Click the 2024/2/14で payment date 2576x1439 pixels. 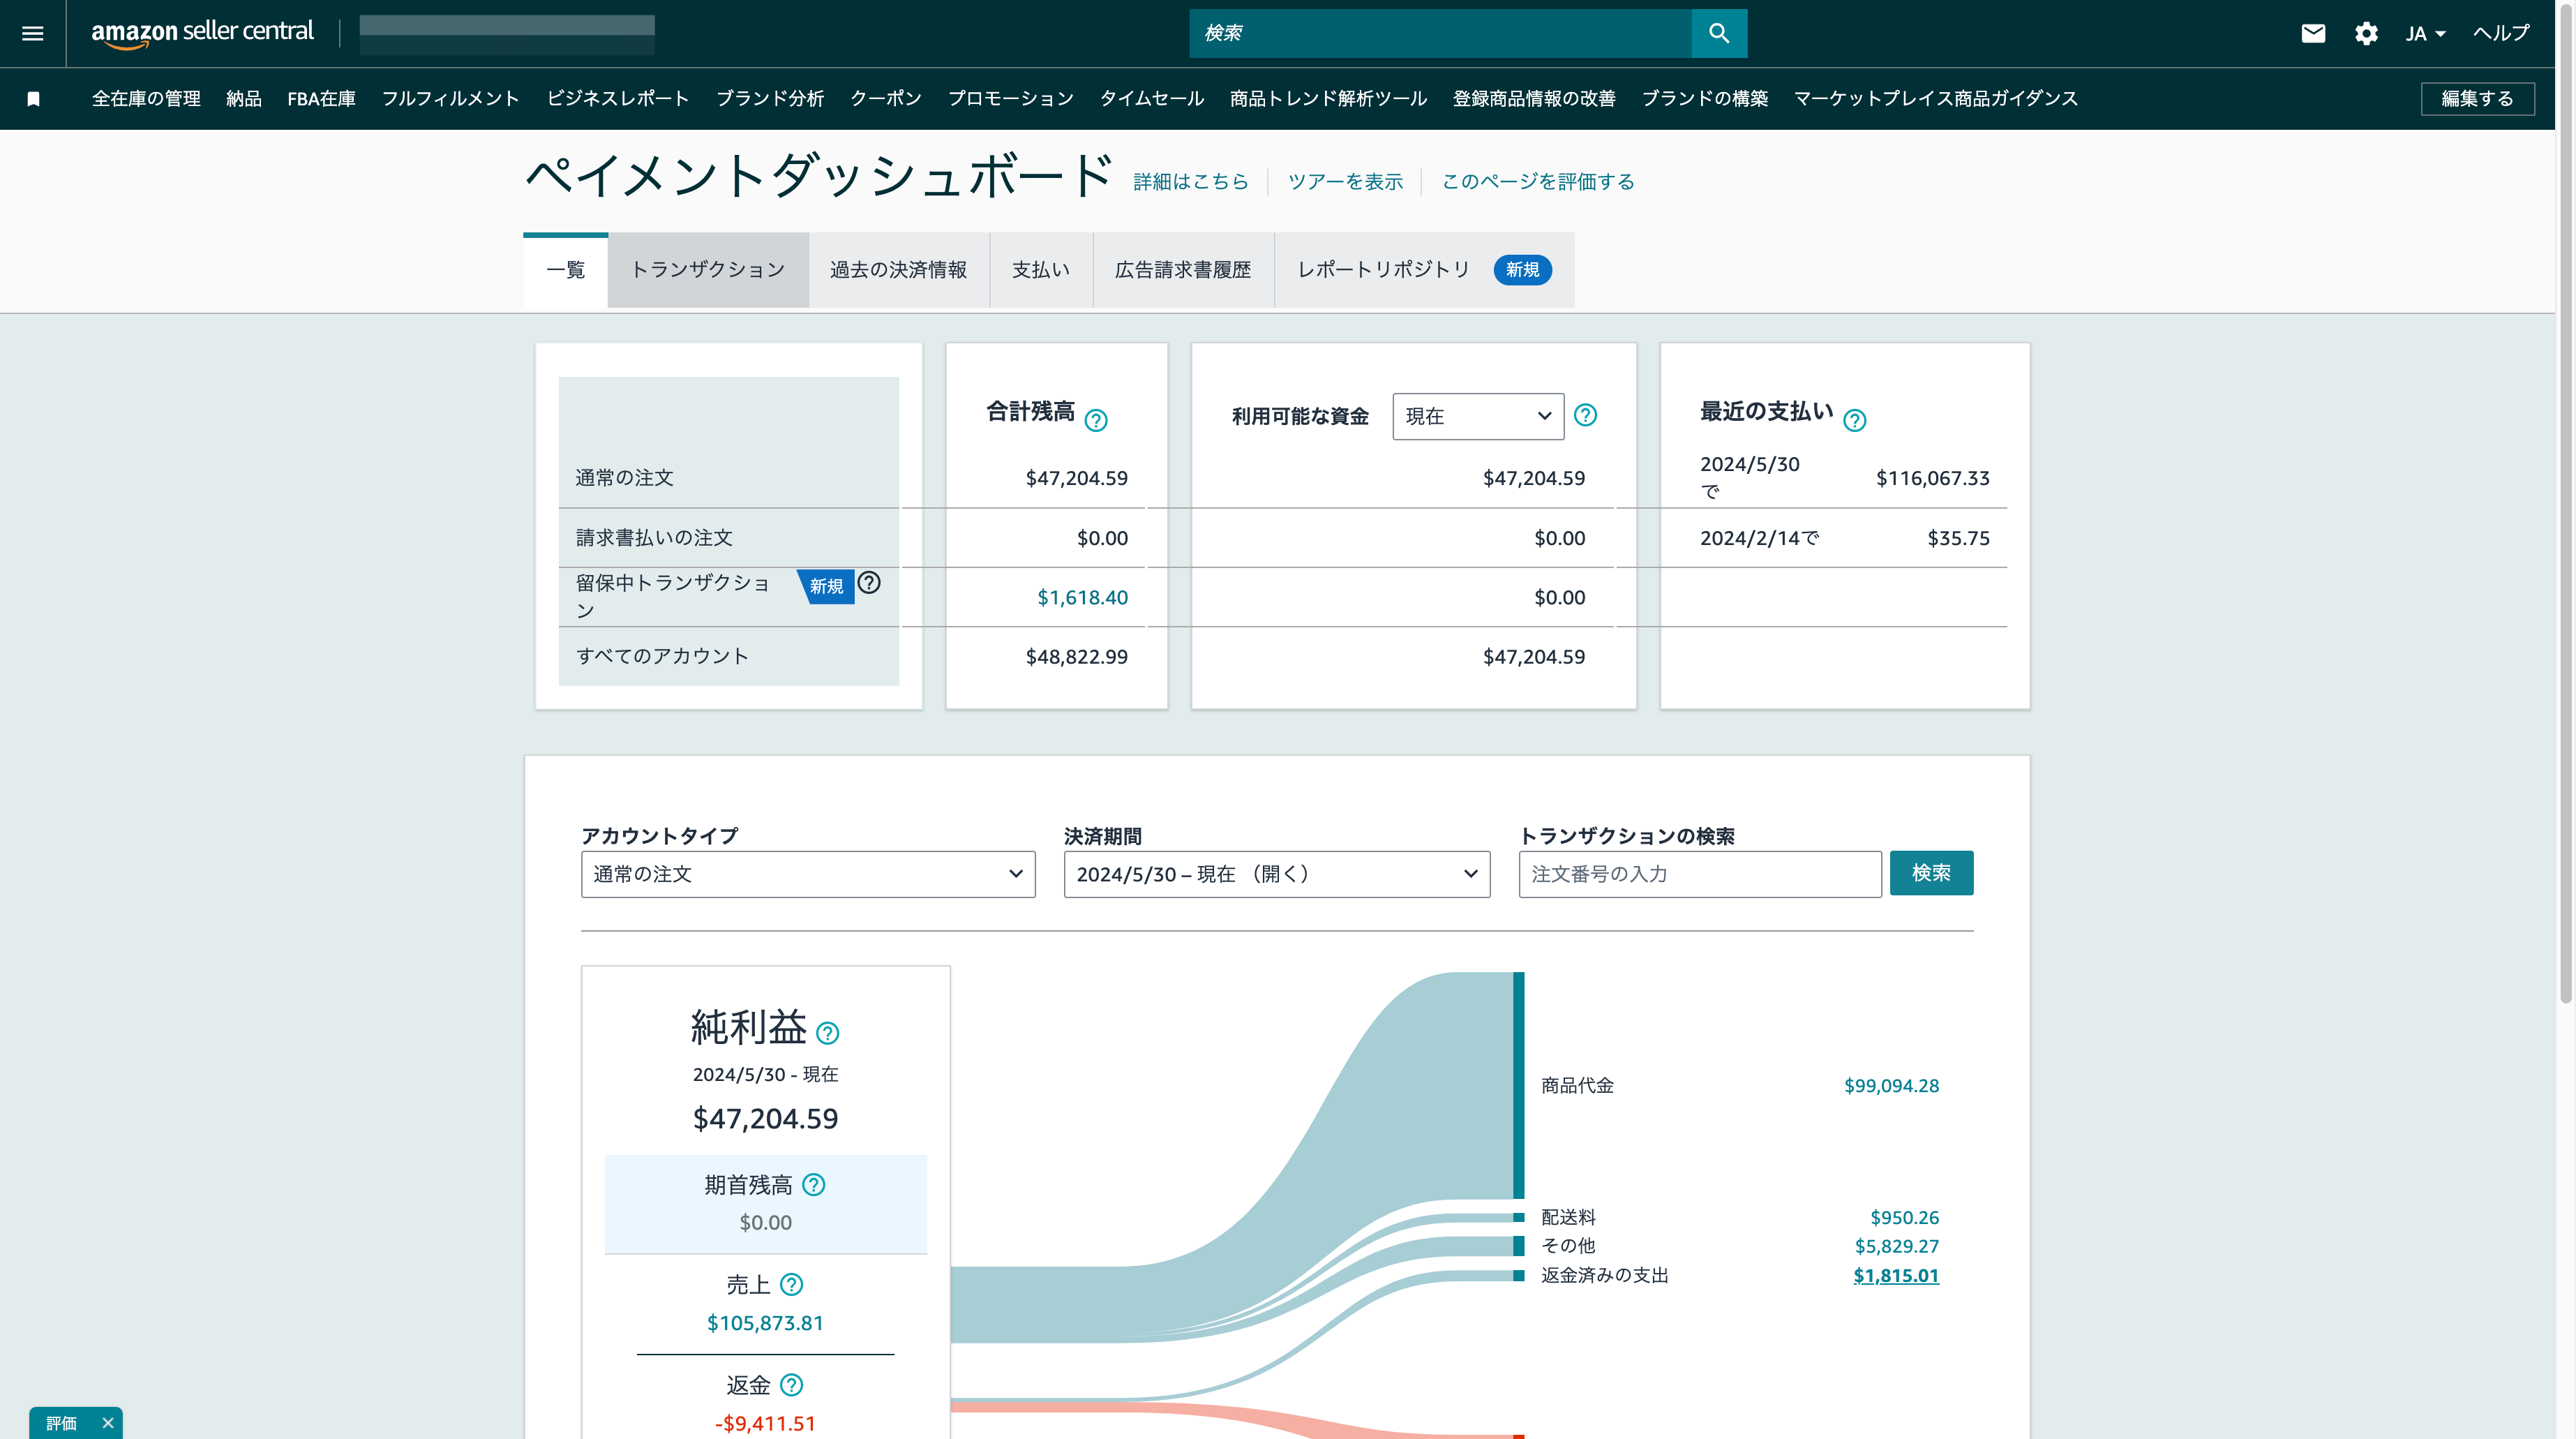coord(1759,538)
